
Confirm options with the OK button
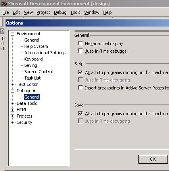tap(153, 159)
